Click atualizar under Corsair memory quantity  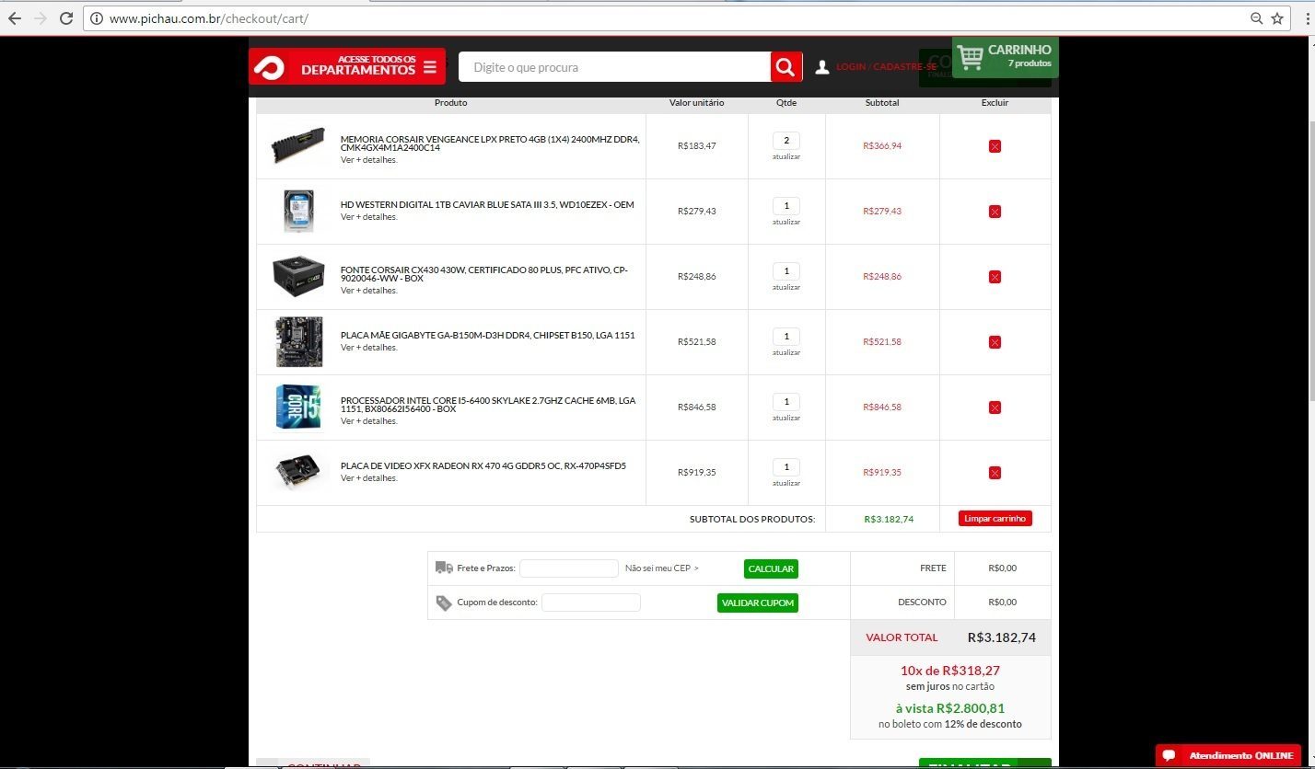[786, 156]
